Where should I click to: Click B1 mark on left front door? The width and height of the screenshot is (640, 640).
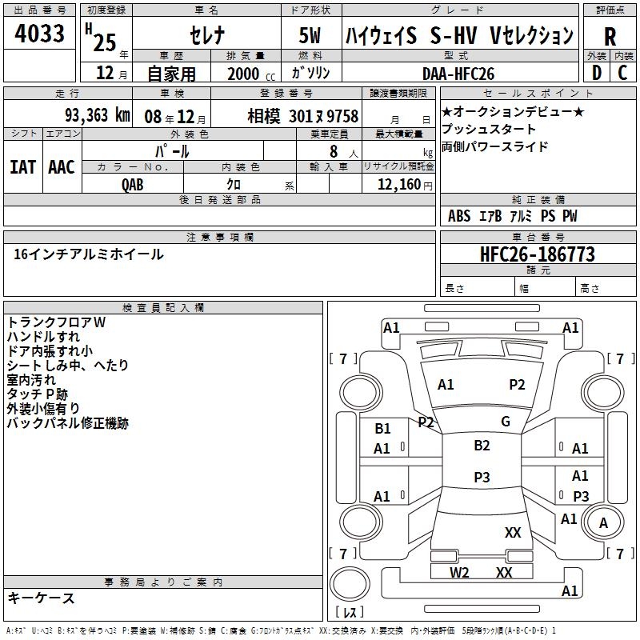pos(382,429)
